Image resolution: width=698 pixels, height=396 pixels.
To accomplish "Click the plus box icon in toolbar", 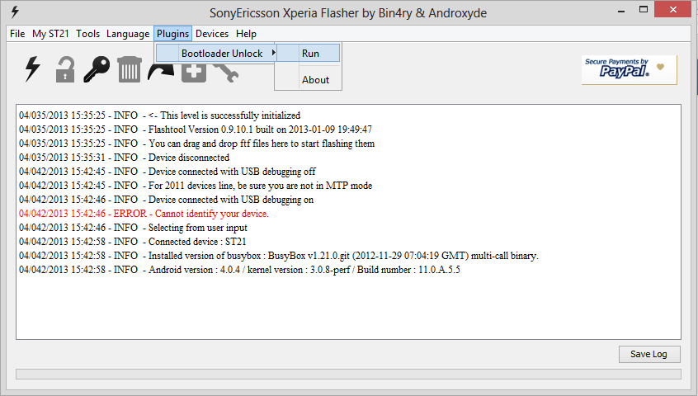I will coord(194,73).
